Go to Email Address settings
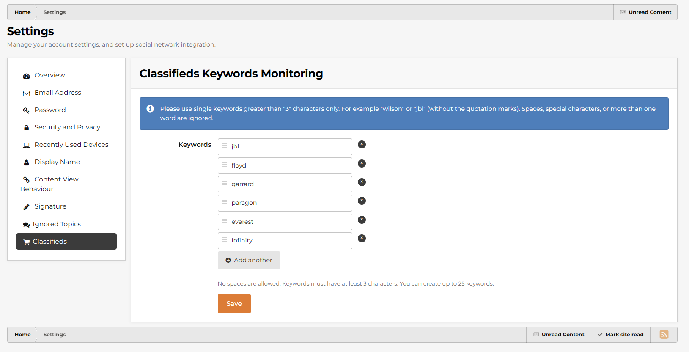The image size is (689, 352). (58, 93)
